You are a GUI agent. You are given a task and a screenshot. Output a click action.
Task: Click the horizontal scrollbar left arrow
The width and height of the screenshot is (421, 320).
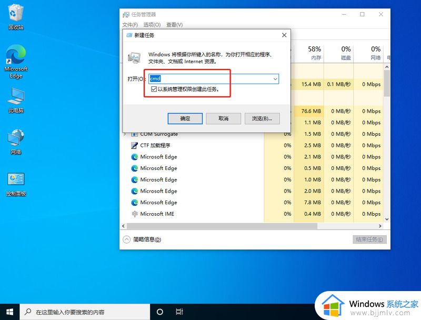[123, 226]
